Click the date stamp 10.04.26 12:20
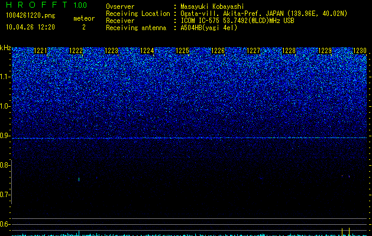Screen dimensions: 372x236 pos(30,27)
